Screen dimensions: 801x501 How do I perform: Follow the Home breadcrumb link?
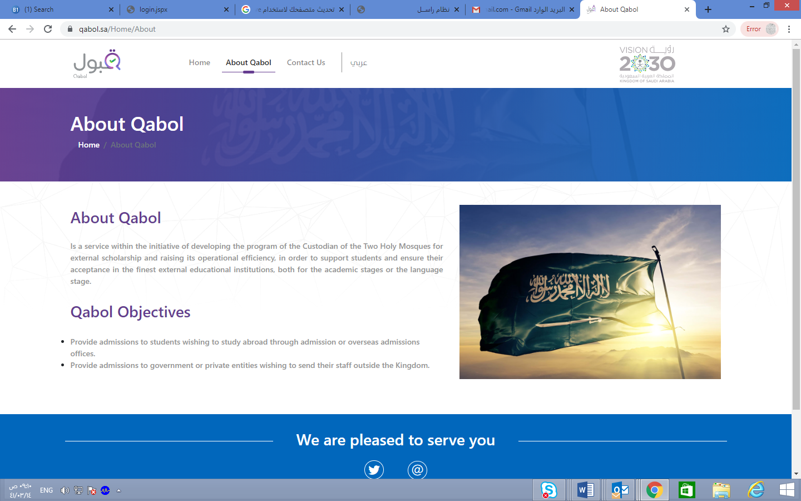pyautogui.click(x=89, y=145)
